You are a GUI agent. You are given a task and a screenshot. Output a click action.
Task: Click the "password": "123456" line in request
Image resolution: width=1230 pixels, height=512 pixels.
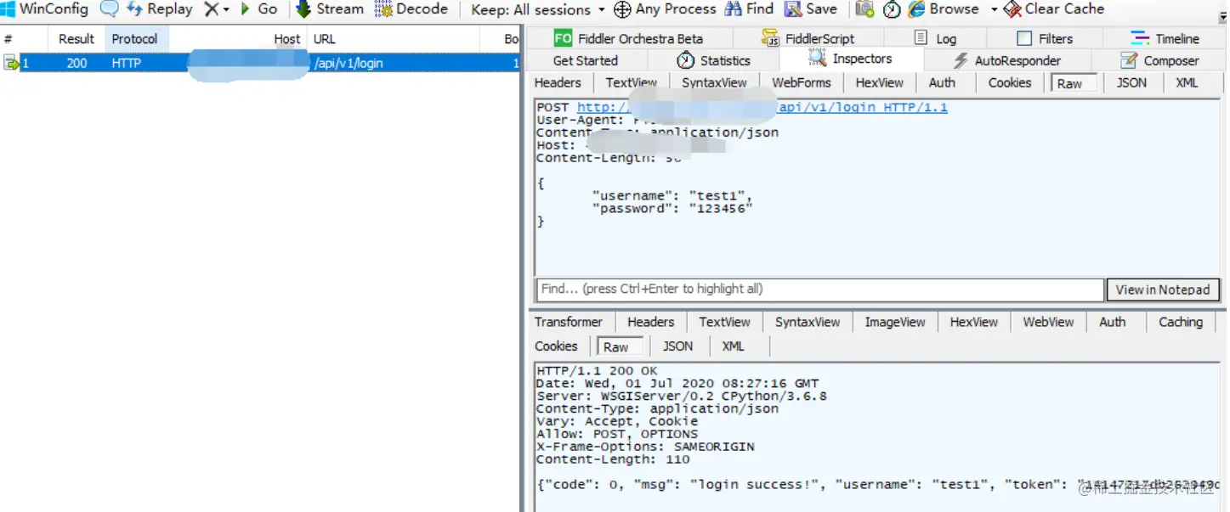(x=672, y=208)
